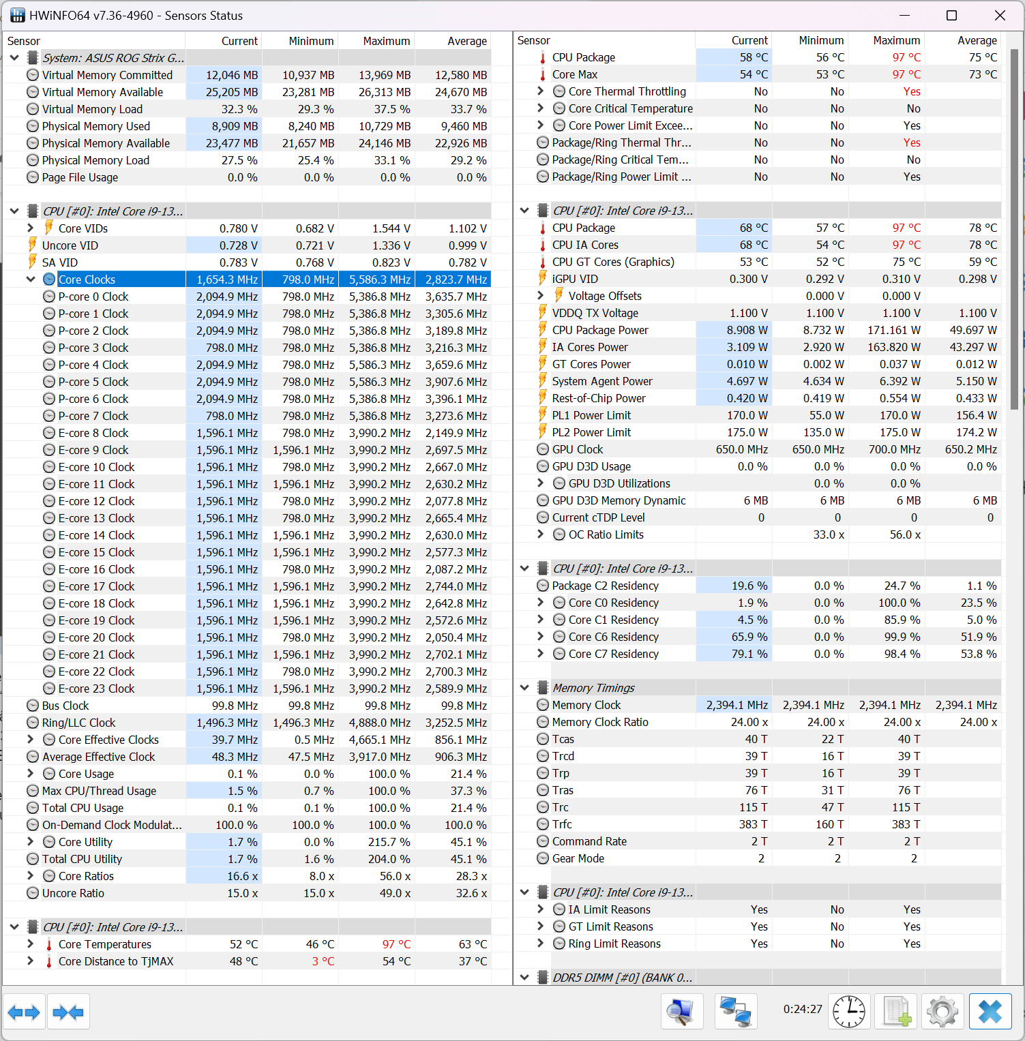
Task: Click right pane Average column header
Action: (x=963, y=40)
